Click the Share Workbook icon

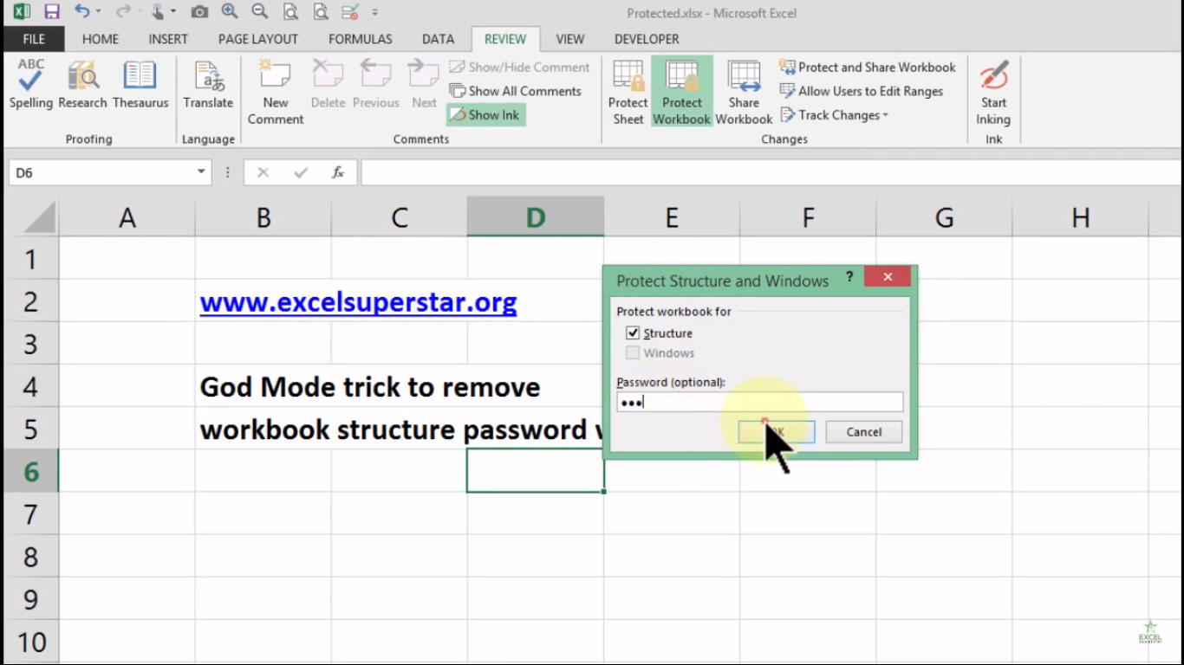744,92
